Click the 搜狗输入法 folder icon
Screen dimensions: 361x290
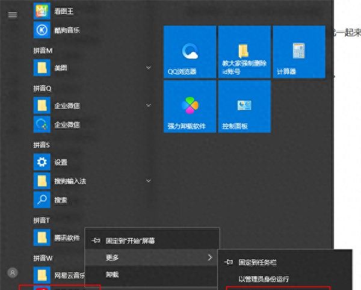pyautogui.click(x=42, y=181)
